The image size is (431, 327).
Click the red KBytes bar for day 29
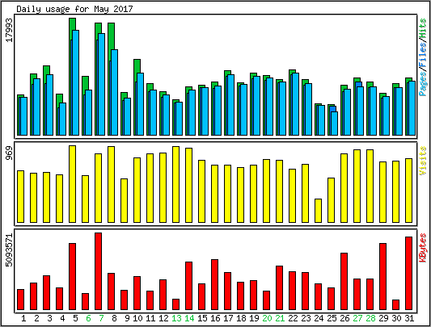[x=383, y=276]
